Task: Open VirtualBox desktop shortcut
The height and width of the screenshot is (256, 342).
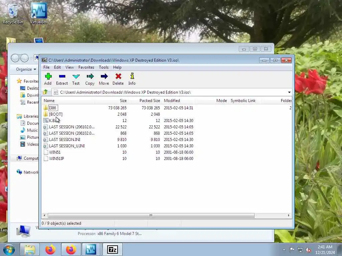Action: pyautogui.click(x=39, y=13)
